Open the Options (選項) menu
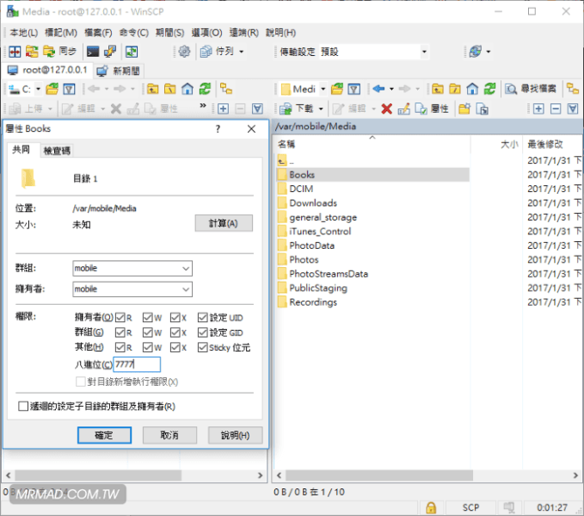This screenshot has height=516, width=584. click(206, 33)
